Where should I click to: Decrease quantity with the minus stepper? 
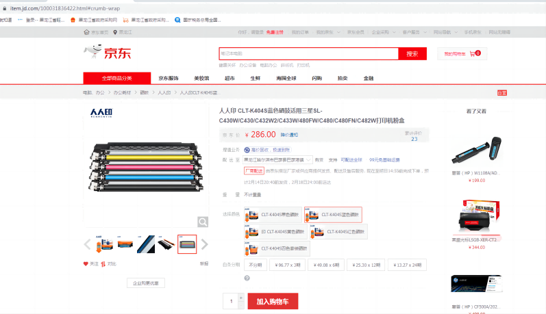pyautogui.click(x=240, y=305)
